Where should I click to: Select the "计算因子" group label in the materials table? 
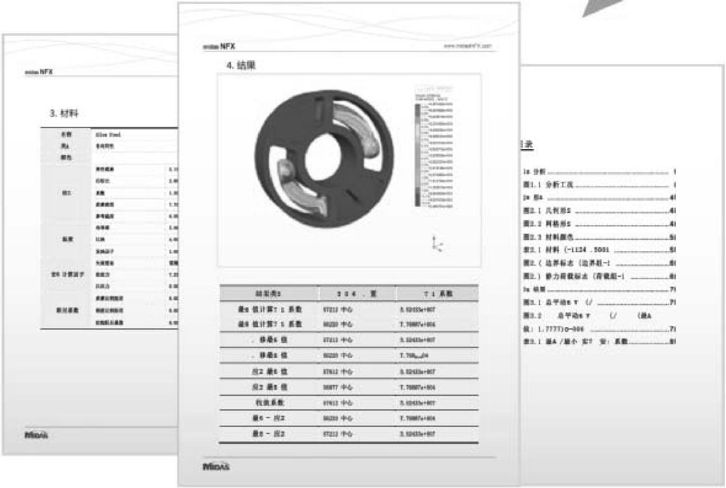(x=67, y=274)
